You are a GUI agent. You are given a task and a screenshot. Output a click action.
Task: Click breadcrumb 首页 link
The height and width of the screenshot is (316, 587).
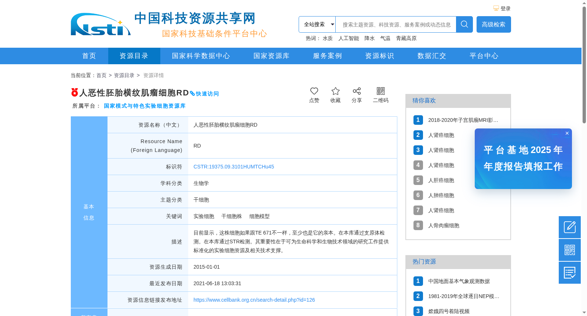(x=101, y=75)
